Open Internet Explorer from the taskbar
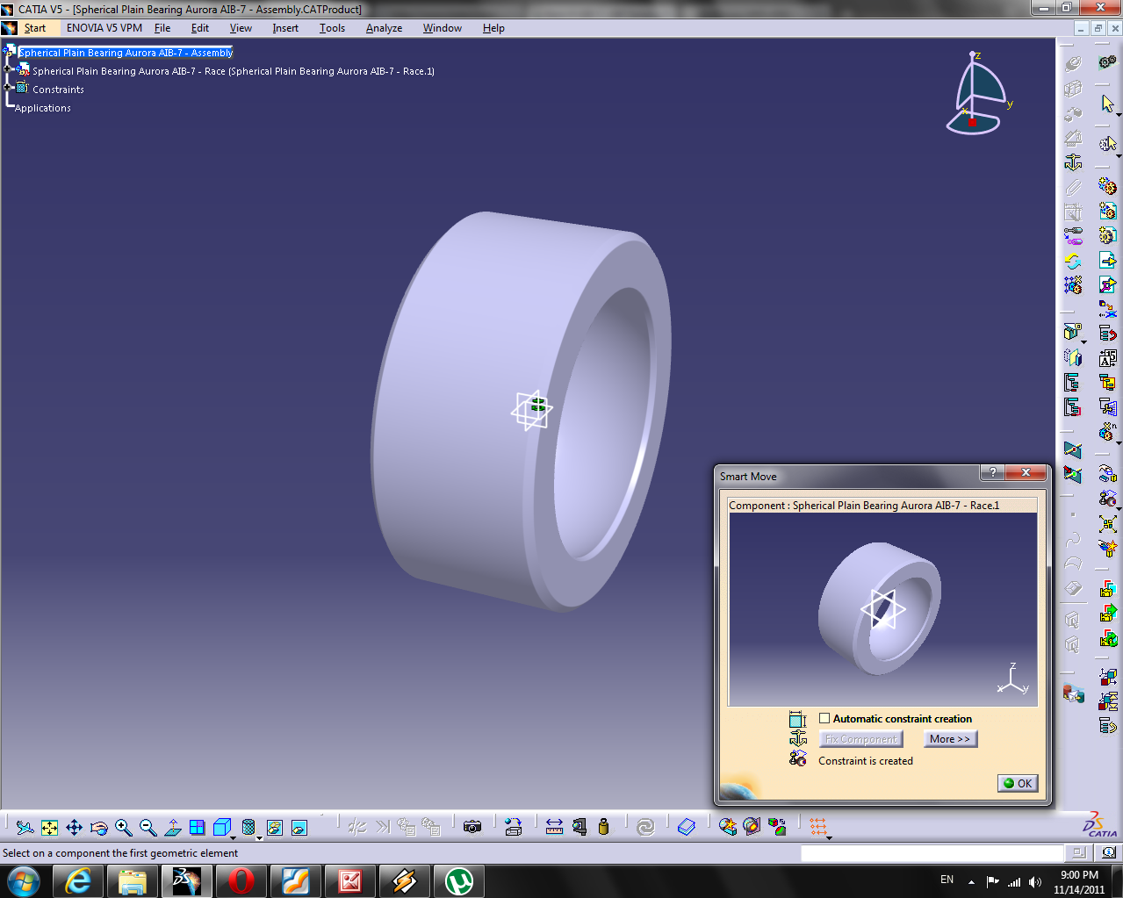1123x898 pixels. click(x=78, y=881)
